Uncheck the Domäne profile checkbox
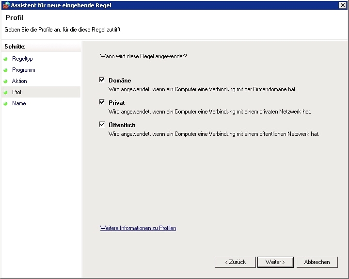The image size is (349, 279). point(102,80)
